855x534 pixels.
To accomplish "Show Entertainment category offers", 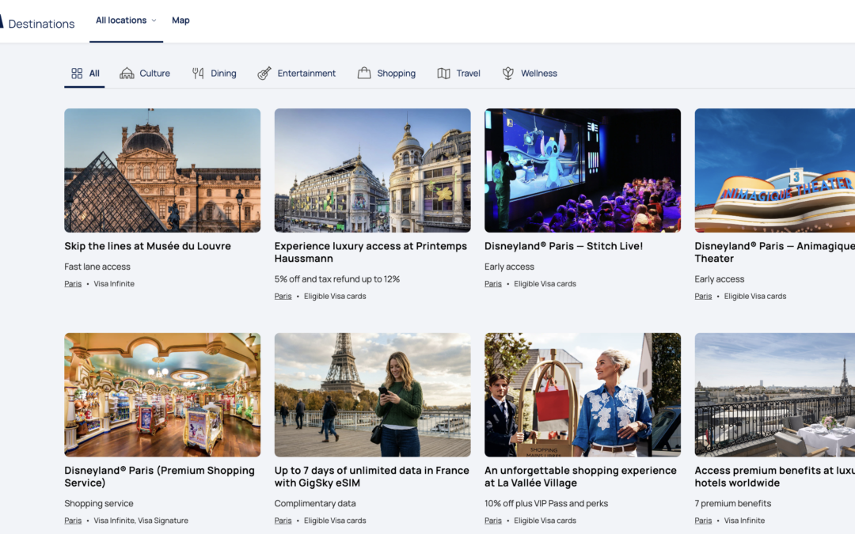I will point(306,73).
